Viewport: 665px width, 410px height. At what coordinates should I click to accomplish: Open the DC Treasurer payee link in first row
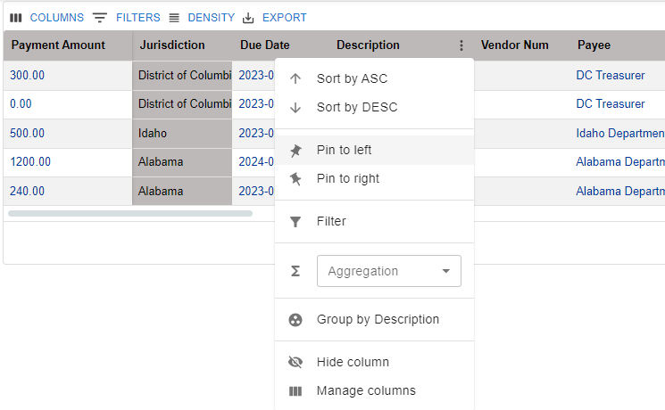[611, 76]
